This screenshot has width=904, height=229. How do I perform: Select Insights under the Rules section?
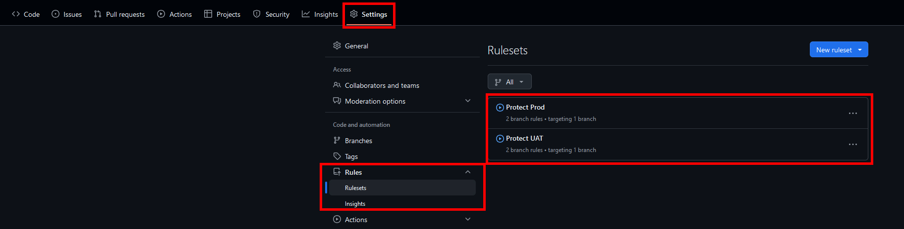click(x=355, y=204)
